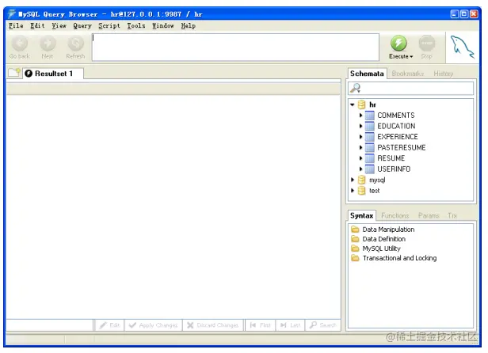
Task: Open the View menu
Action: (x=59, y=26)
